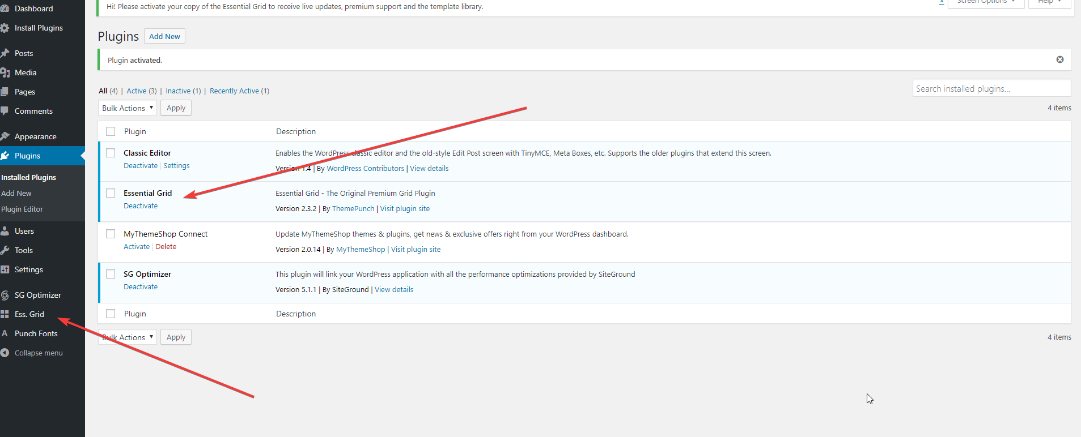Click the bottom '4 items' count
Screen dimensions: 1081x437
1059,337
